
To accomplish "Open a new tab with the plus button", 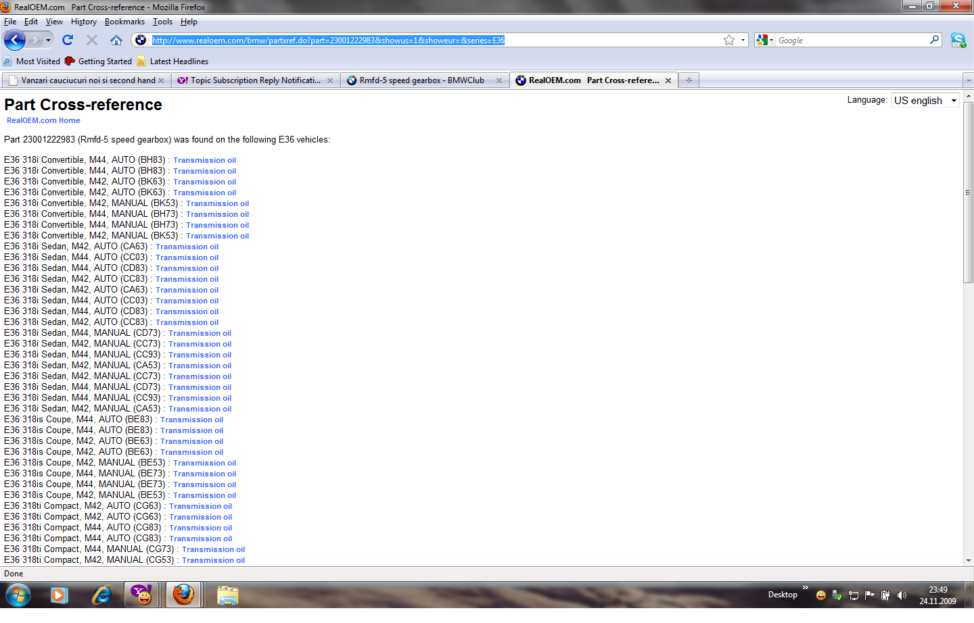I will point(689,80).
